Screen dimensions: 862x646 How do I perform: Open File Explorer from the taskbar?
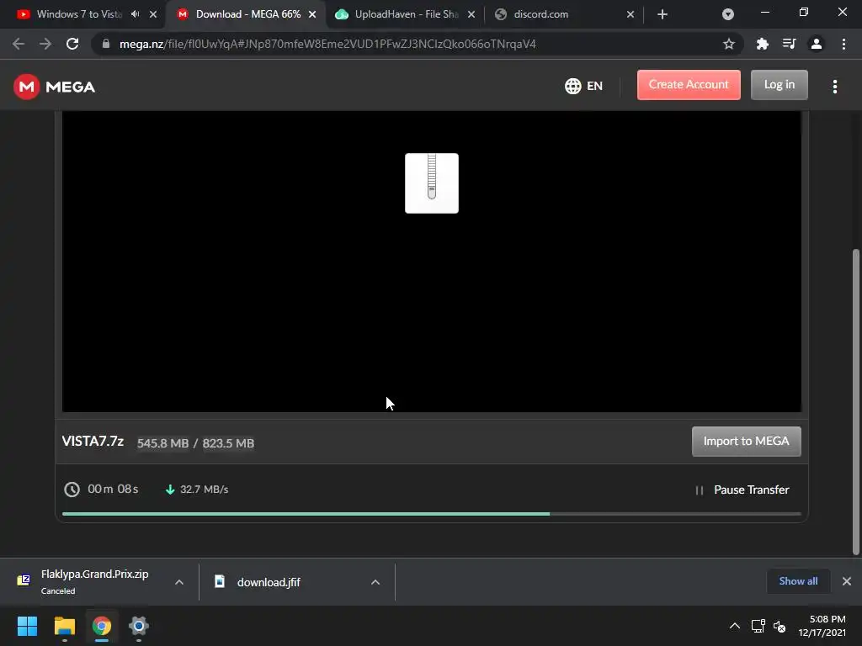[x=64, y=626]
